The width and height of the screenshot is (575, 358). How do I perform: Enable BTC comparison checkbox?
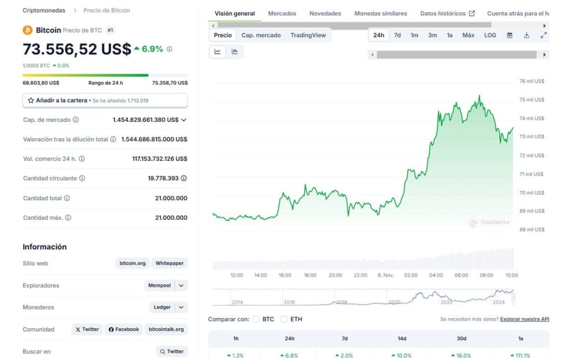click(256, 319)
